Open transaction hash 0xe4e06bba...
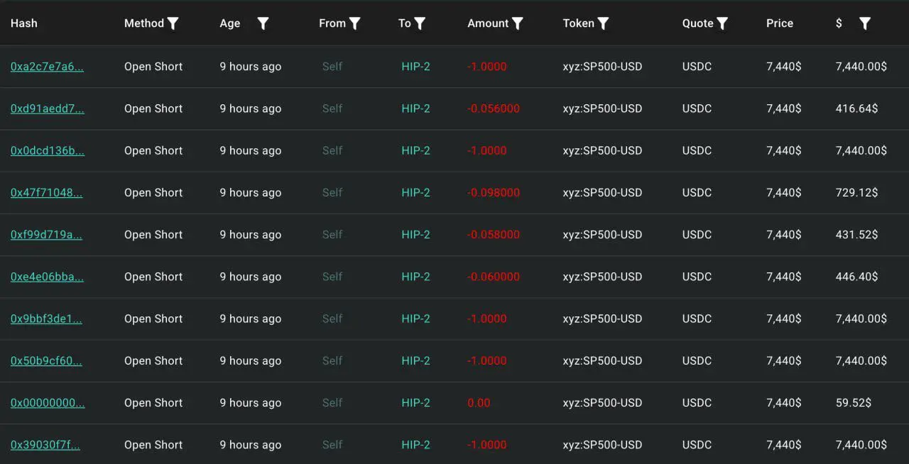Screen dimensions: 909x464 pyautogui.click(x=47, y=277)
